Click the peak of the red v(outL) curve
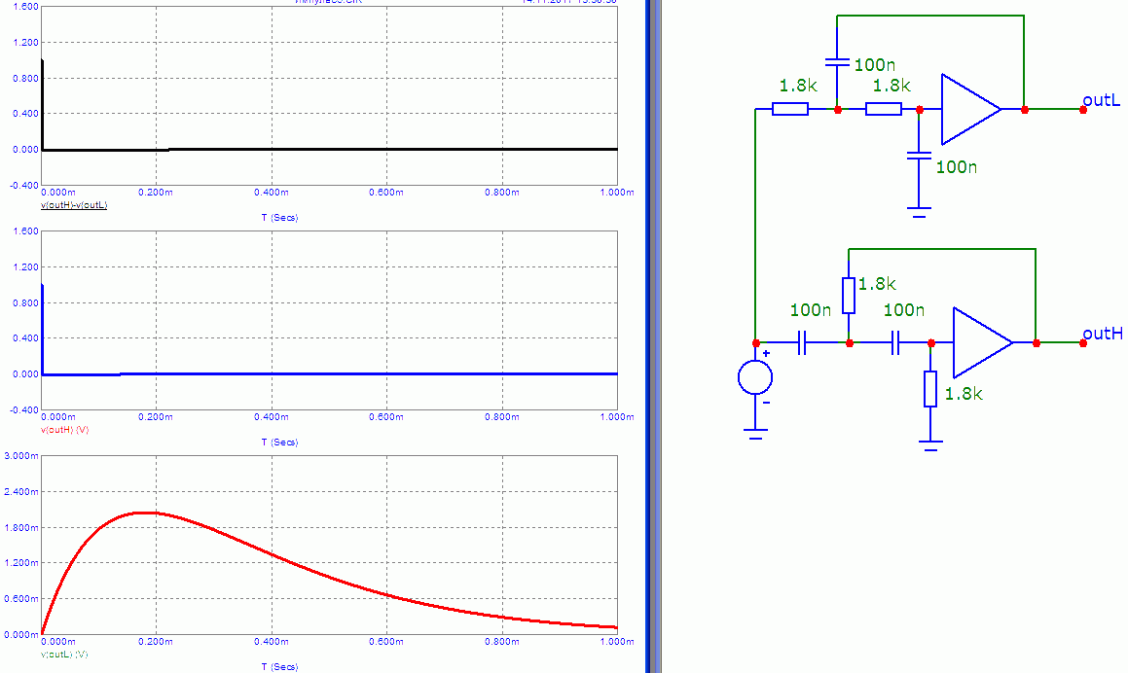Image resolution: width=1128 pixels, height=673 pixels. click(x=144, y=513)
